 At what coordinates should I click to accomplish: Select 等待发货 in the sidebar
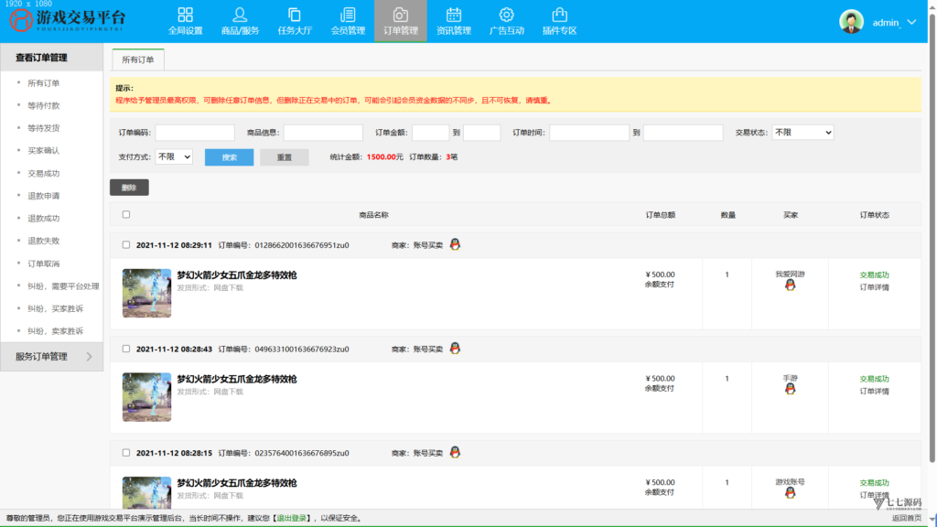click(44, 128)
